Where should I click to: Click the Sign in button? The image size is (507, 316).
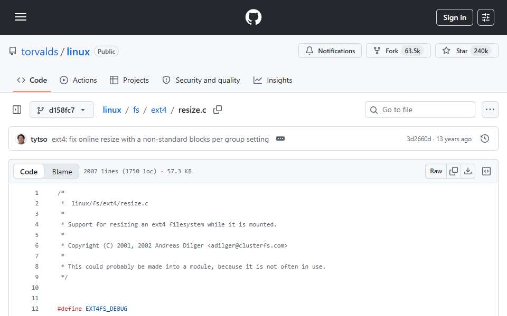pyautogui.click(x=454, y=17)
